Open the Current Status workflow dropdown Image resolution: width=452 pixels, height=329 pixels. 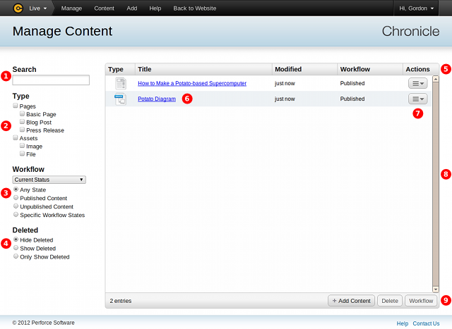(49, 180)
